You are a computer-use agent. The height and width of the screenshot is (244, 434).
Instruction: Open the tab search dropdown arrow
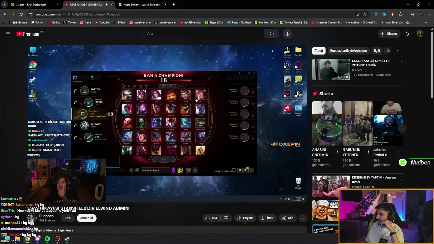click(x=4, y=5)
